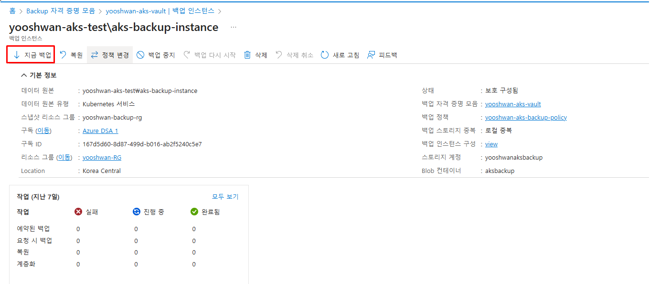
Task: Click the 작업 (지난 7일) card heading
Action: click(38, 196)
